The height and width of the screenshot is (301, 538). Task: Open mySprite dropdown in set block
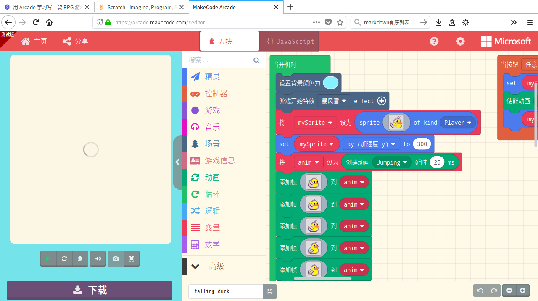point(317,144)
